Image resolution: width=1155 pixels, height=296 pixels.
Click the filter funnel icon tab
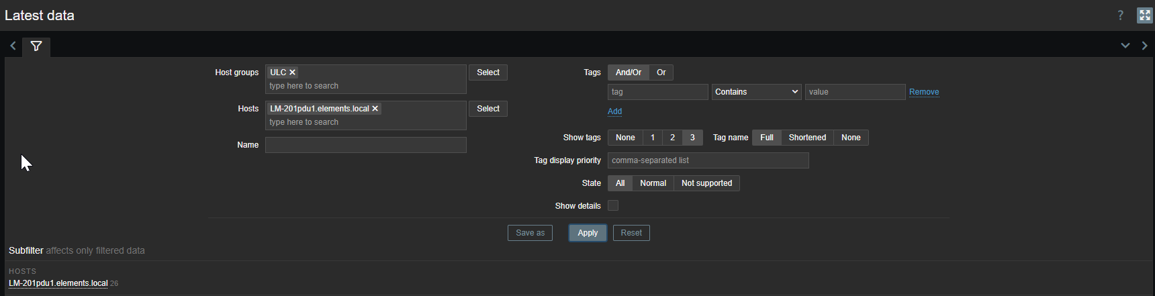pyautogui.click(x=36, y=46)
